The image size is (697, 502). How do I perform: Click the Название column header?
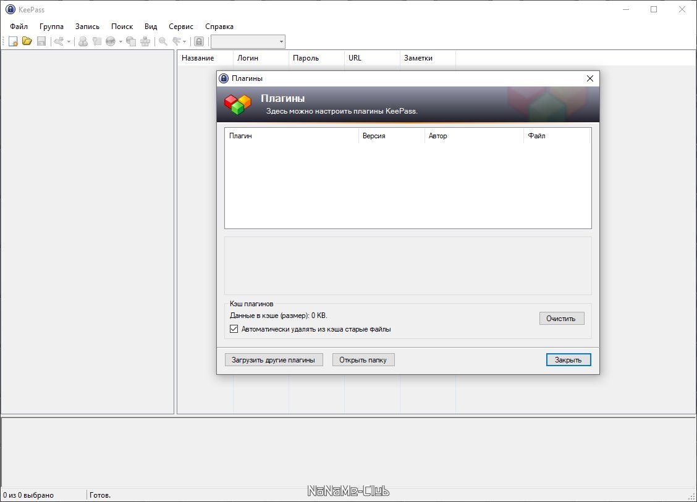tap(205, 58)
